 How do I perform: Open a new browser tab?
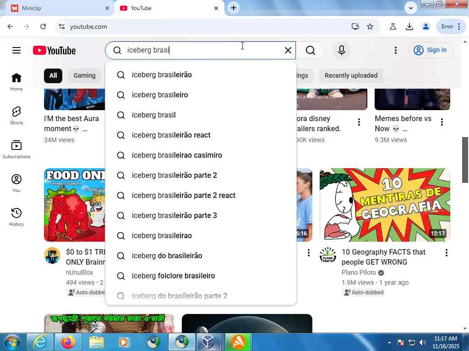(x=234, y=8)
